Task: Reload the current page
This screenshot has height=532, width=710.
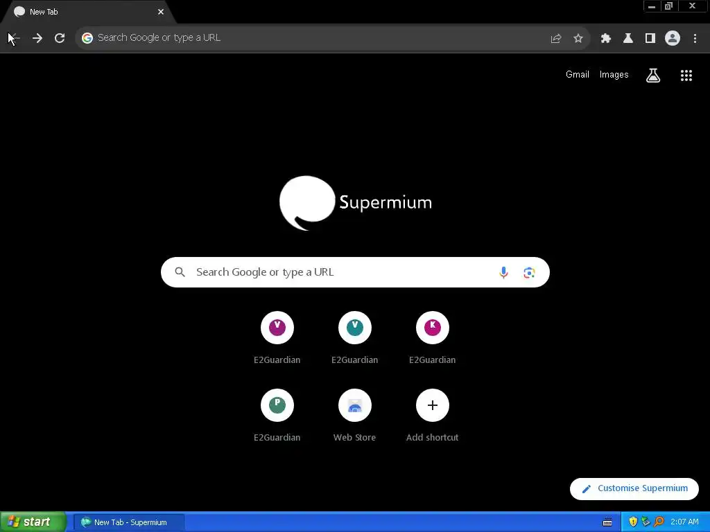Action: 60,38
